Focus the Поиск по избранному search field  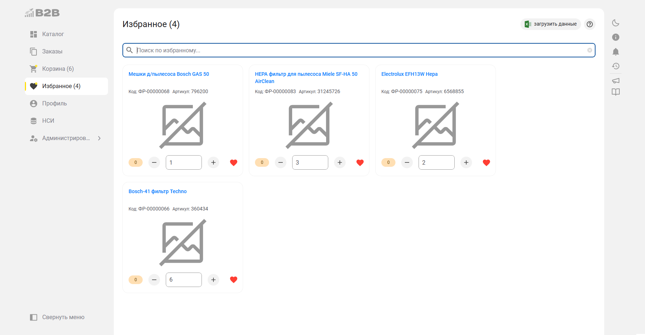pyautogui.click(x=359, y=50)
